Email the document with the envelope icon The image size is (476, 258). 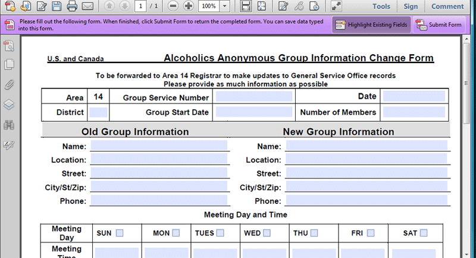coord(87,6)
